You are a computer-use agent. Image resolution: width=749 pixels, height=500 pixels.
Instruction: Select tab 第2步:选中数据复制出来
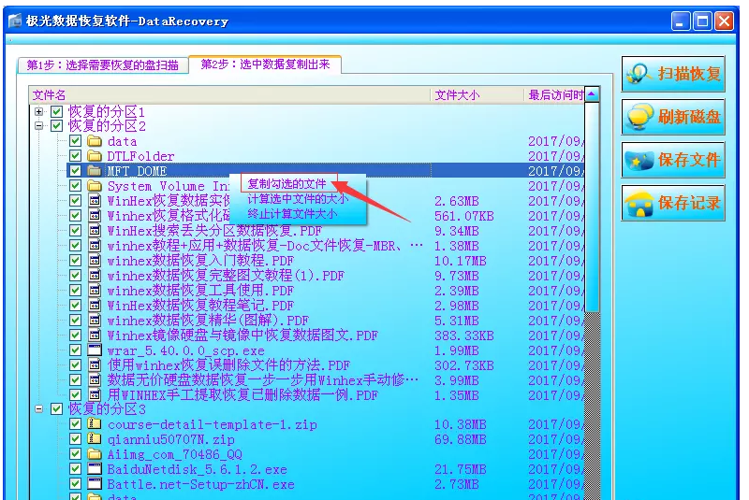click(265, 64)
